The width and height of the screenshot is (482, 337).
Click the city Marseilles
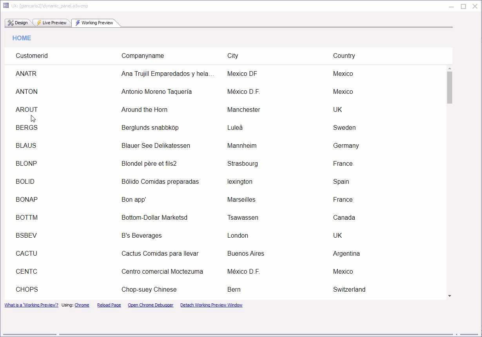pyautogui.click(x=241, y=199)
